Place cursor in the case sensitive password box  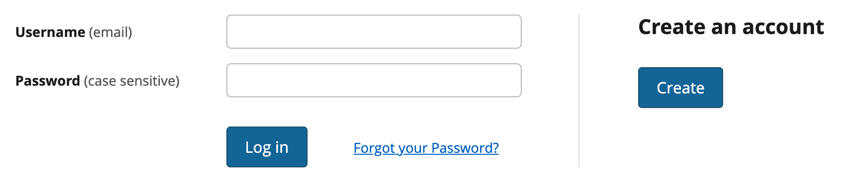pos(374,80)
